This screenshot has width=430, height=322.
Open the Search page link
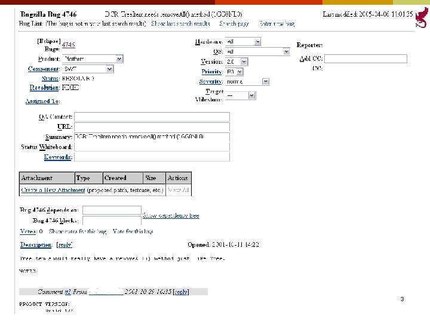234,24
